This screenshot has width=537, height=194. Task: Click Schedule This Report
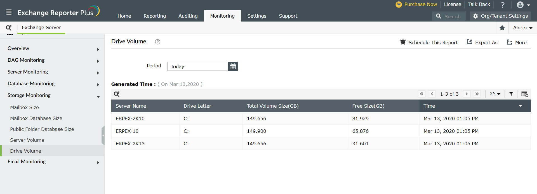(429, 42)
